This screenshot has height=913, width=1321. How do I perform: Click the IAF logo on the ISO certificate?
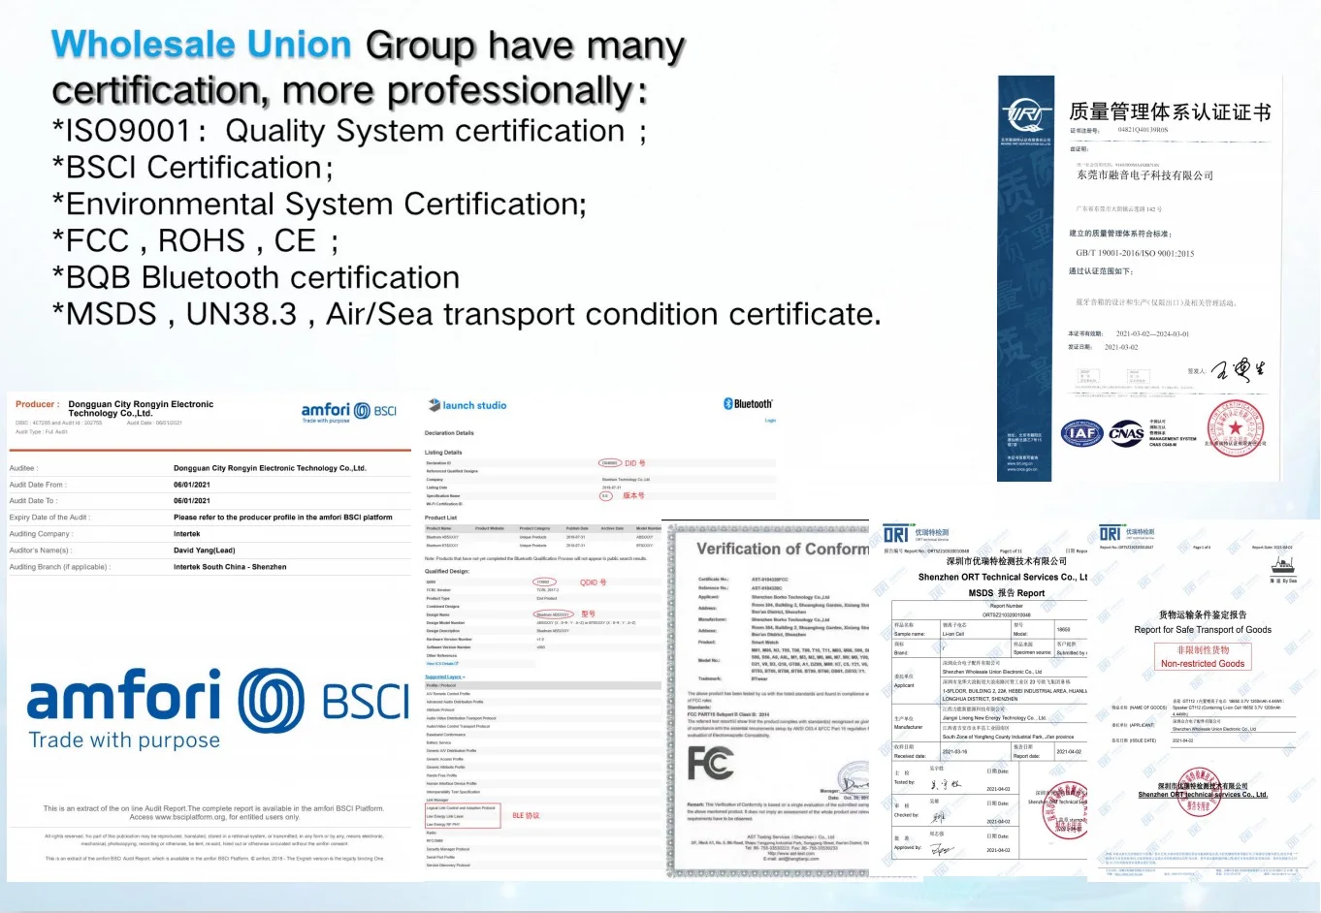tap(1080, 433)
